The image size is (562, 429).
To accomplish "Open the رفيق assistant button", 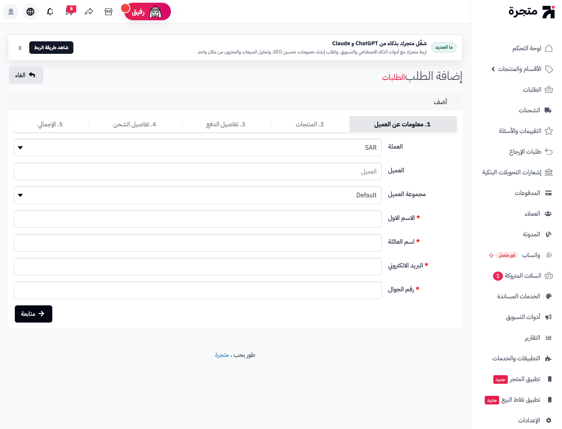I will 148,12.
